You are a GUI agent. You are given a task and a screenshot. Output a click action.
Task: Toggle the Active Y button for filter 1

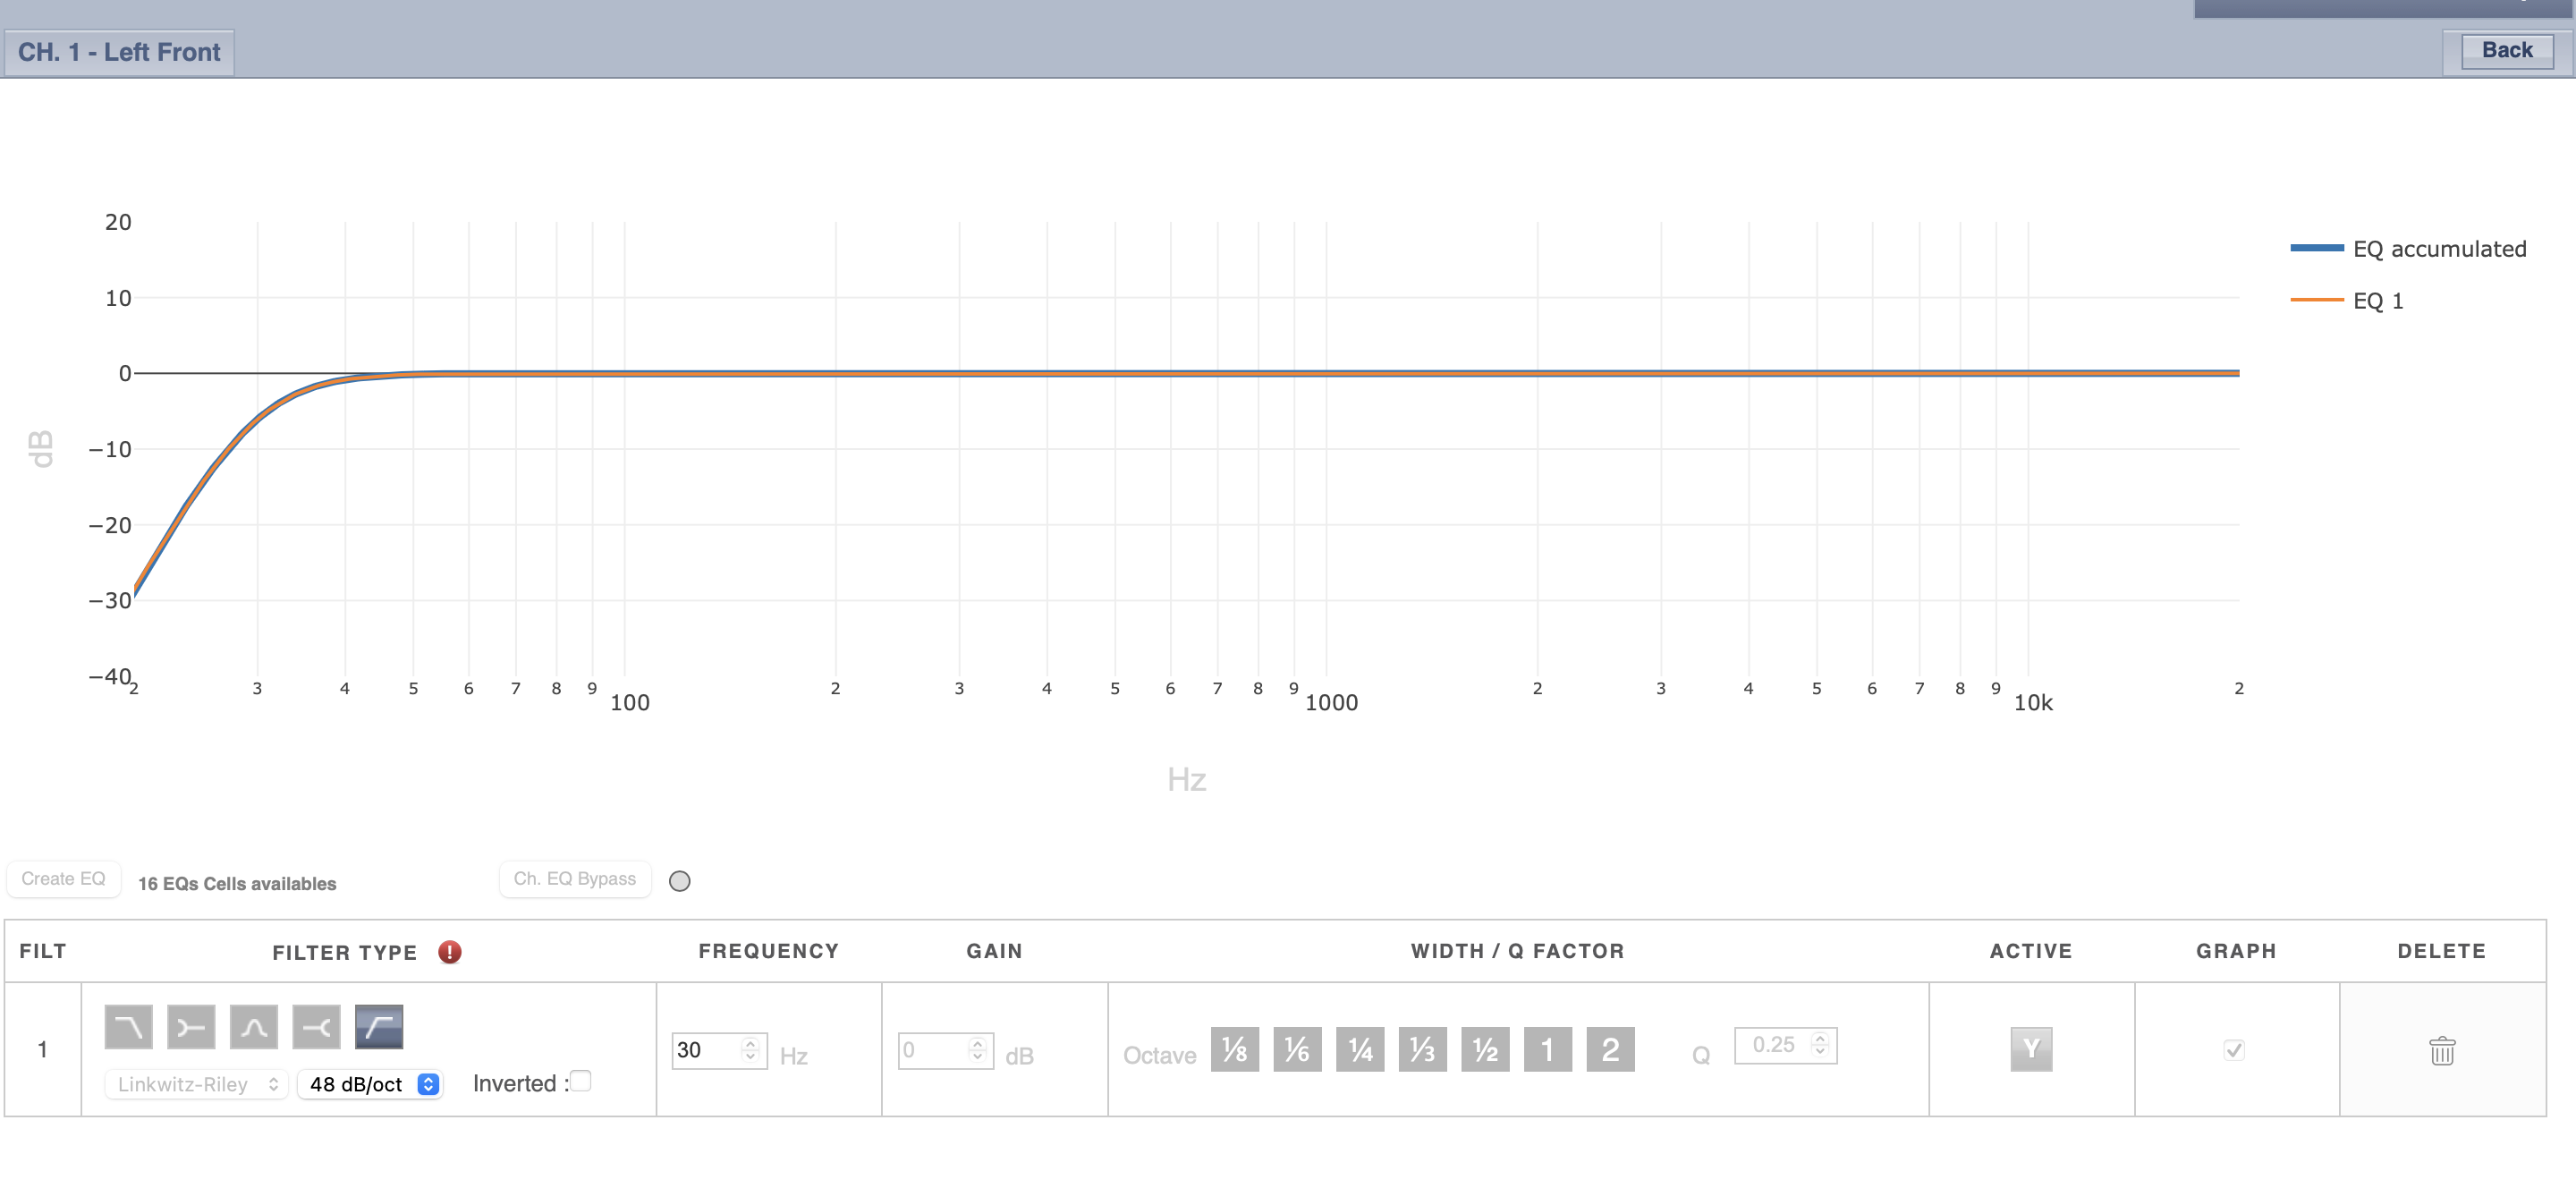coord(2030,1048)
